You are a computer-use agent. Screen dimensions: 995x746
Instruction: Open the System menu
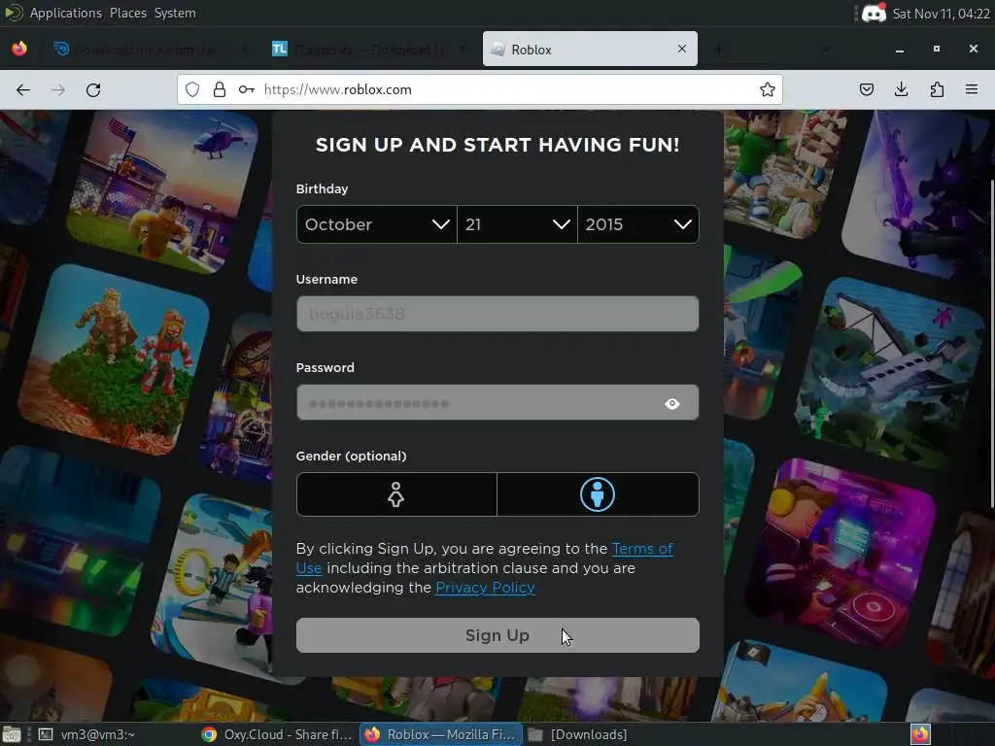pyautogui.click(x=175, y=13)
